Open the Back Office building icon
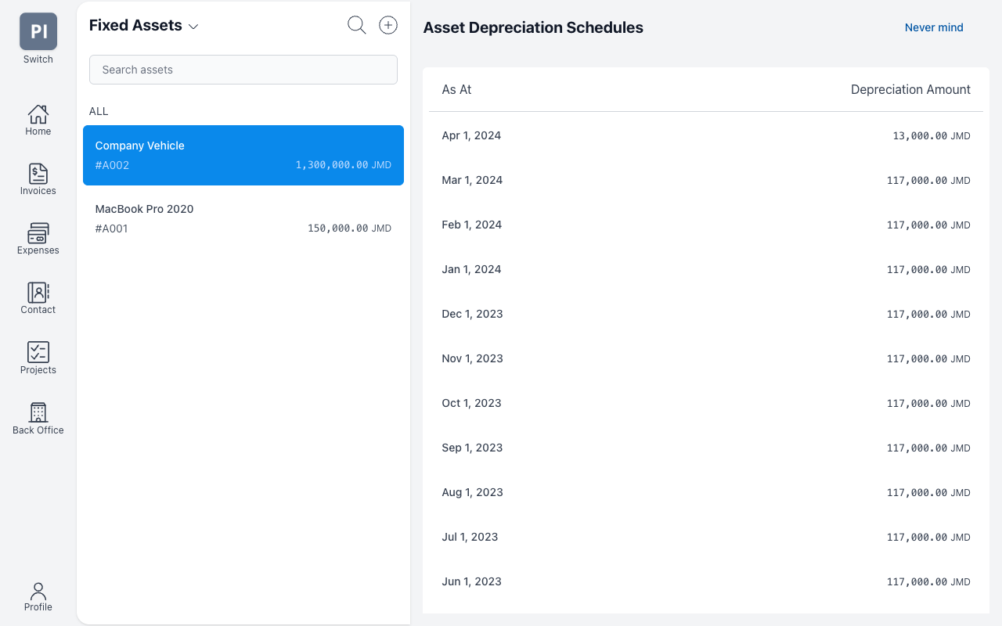 (38, 413)
